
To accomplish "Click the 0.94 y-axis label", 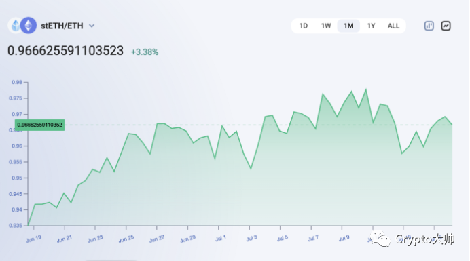I will coord(17,209).
